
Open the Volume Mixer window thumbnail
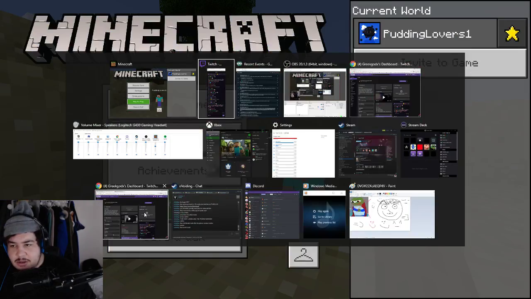[138, 144]
